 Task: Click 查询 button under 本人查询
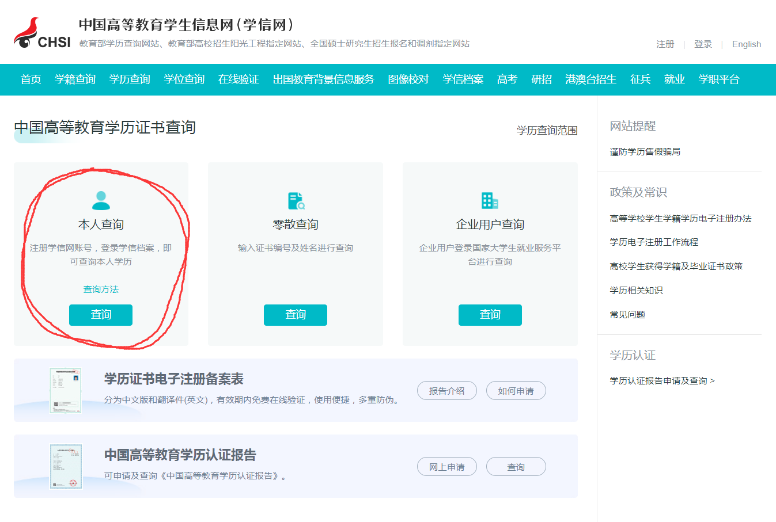click(x=101, y=315)
